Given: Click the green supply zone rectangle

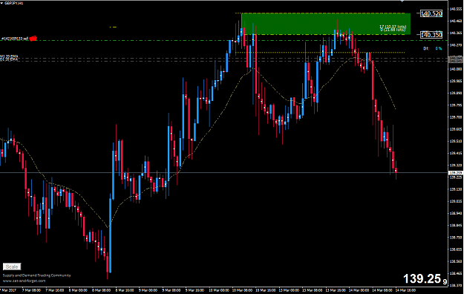Looking at the screenshot, I should [x=326, y=24].
